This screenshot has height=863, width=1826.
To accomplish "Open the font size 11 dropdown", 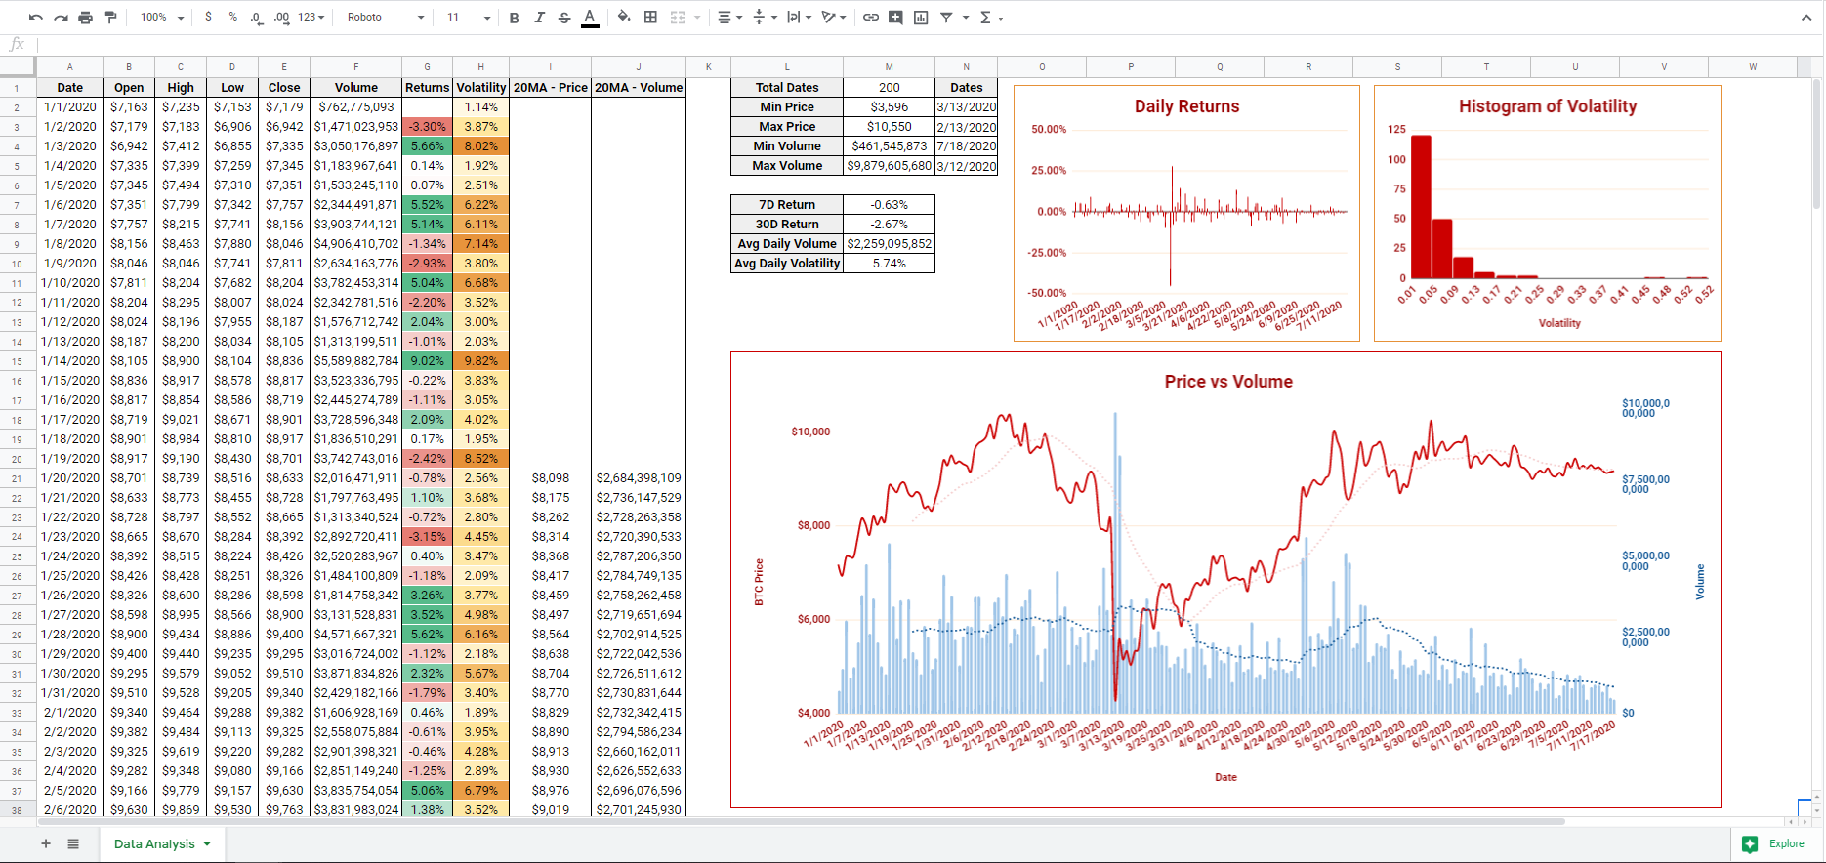I will (469, 18).
